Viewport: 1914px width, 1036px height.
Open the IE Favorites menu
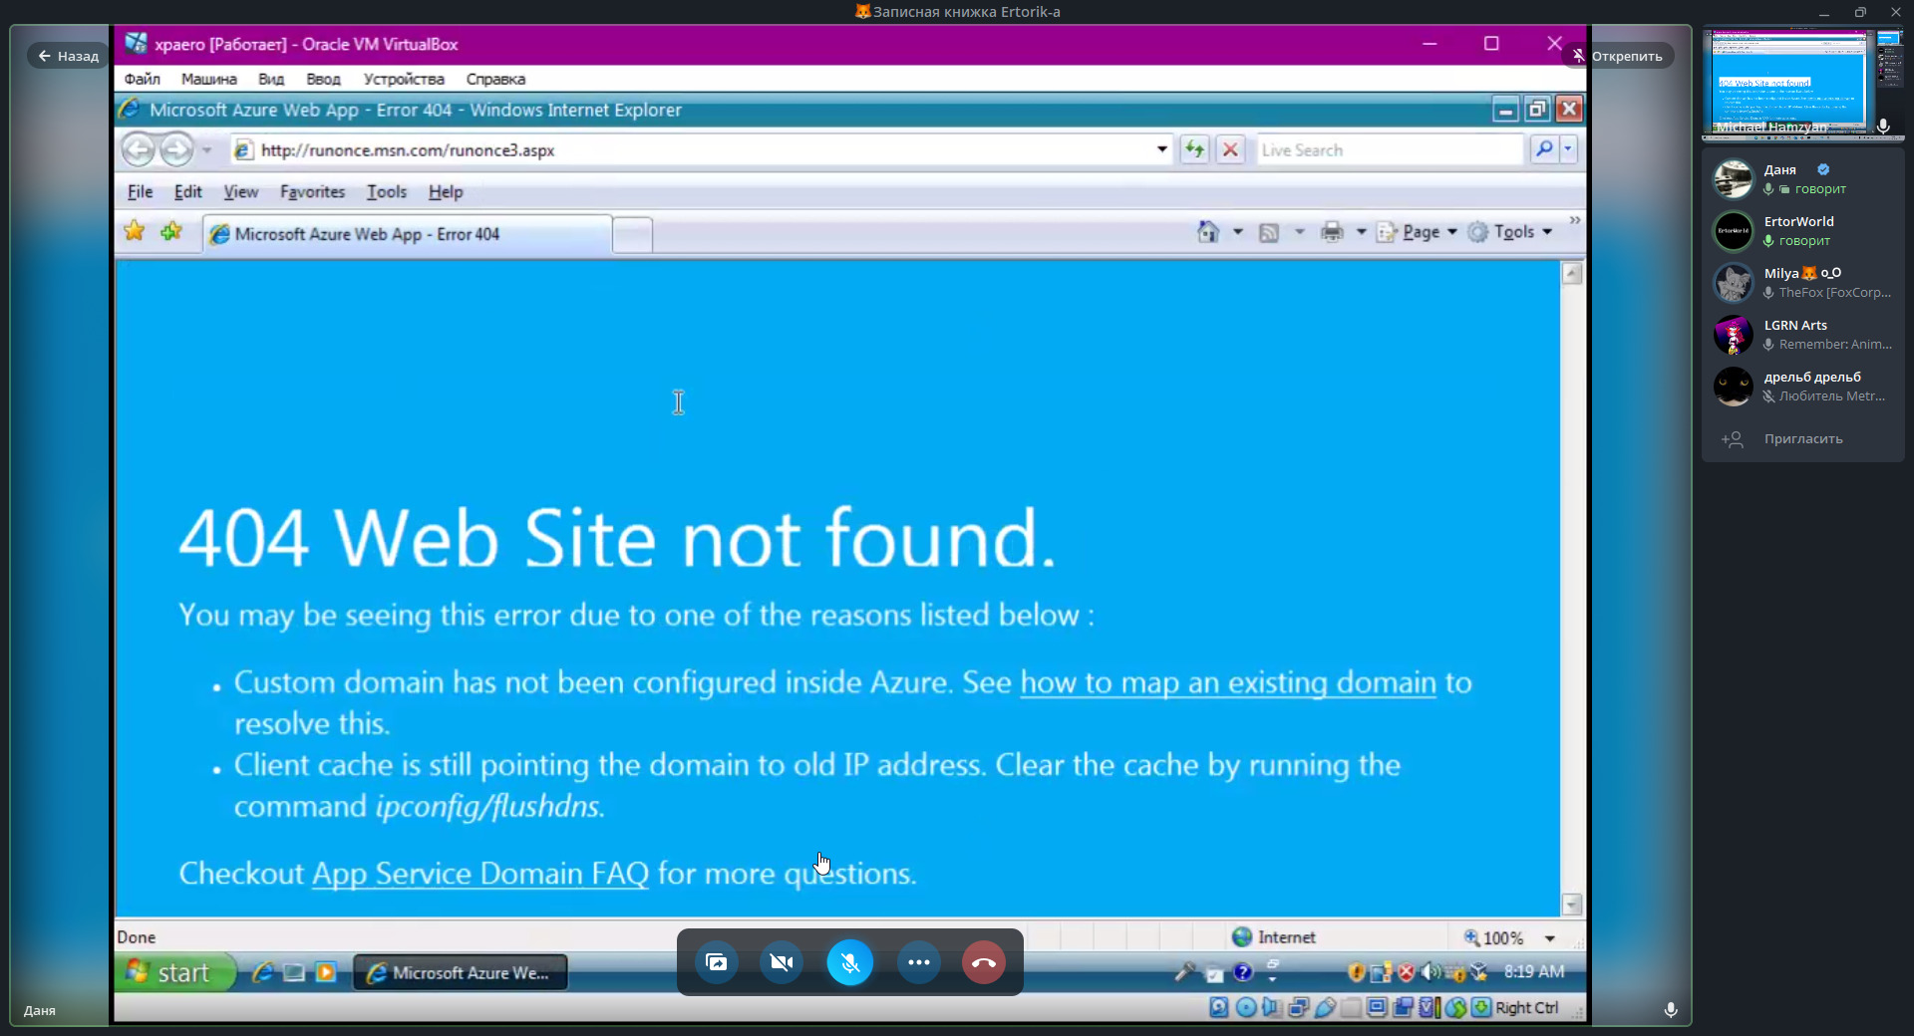(312, 192)
